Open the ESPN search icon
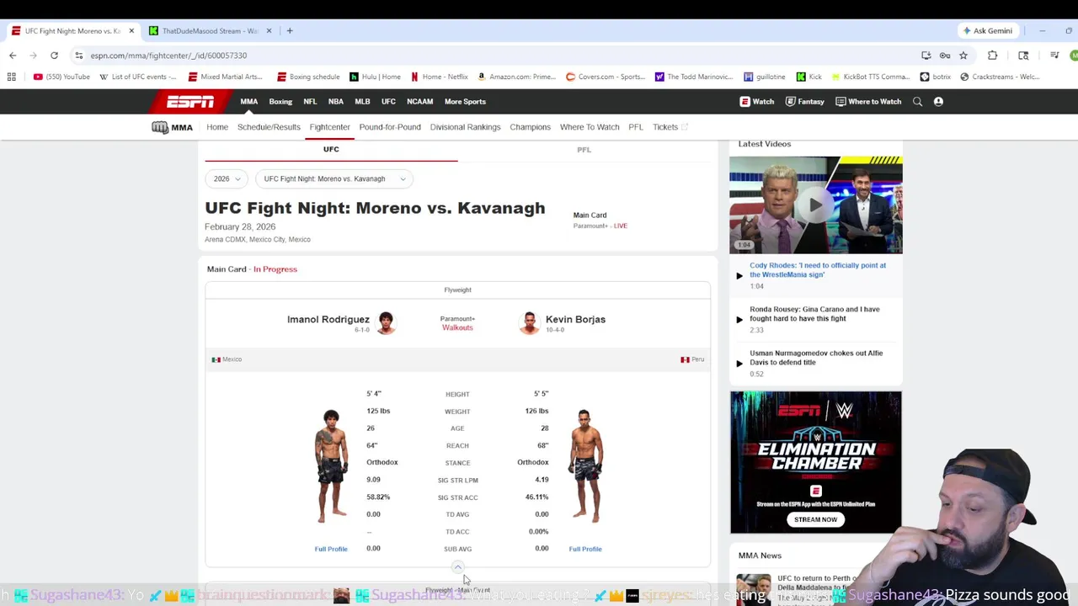Image resolution: width=1078 pixels, height=606 pixels. tap(917, 102)
